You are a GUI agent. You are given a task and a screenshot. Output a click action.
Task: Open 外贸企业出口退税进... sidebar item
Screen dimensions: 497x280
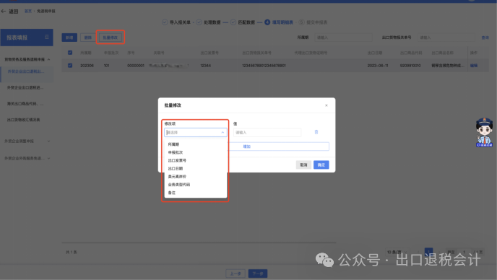point(25,87)
